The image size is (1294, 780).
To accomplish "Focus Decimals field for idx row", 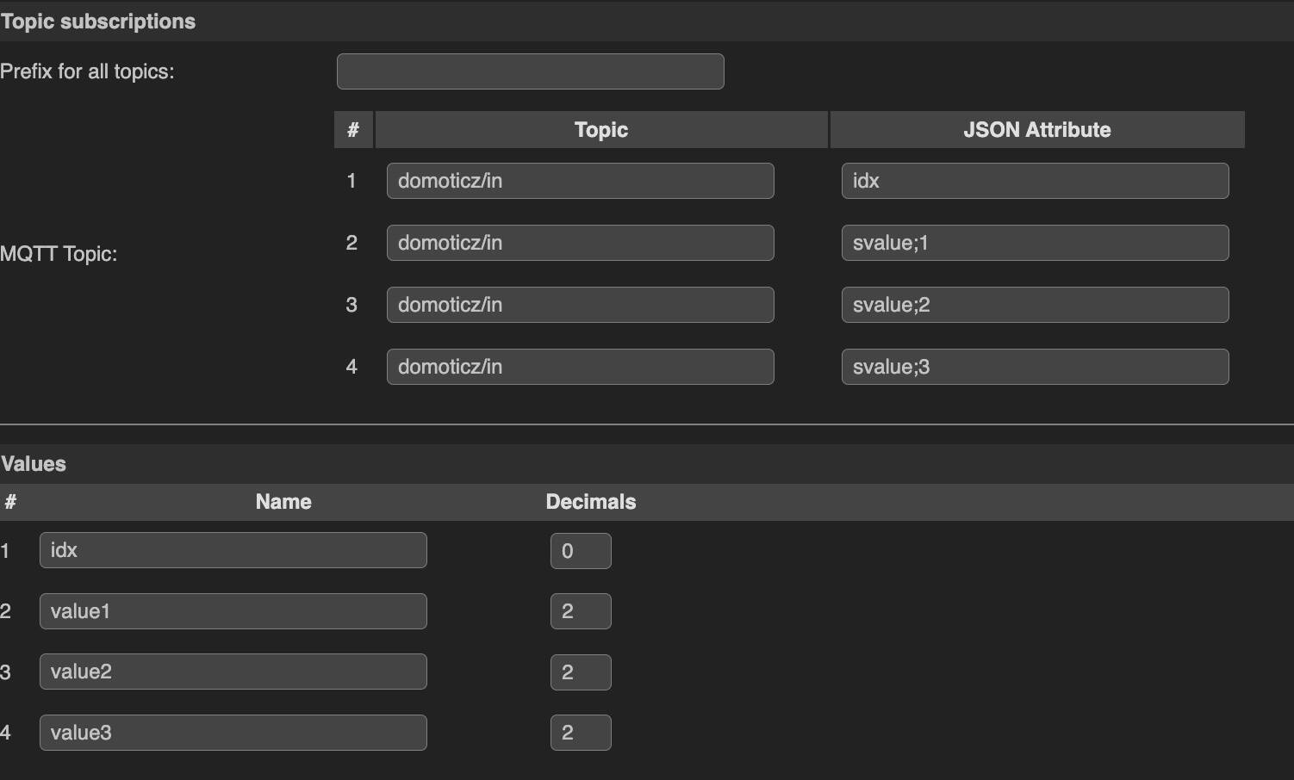I will click(581, 551).
